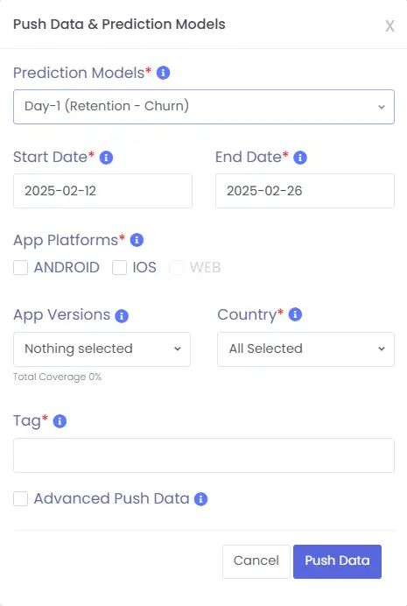Screen dimensions: 407x606
Task: Click info icon next to Start Date
Action: (106, 158)
